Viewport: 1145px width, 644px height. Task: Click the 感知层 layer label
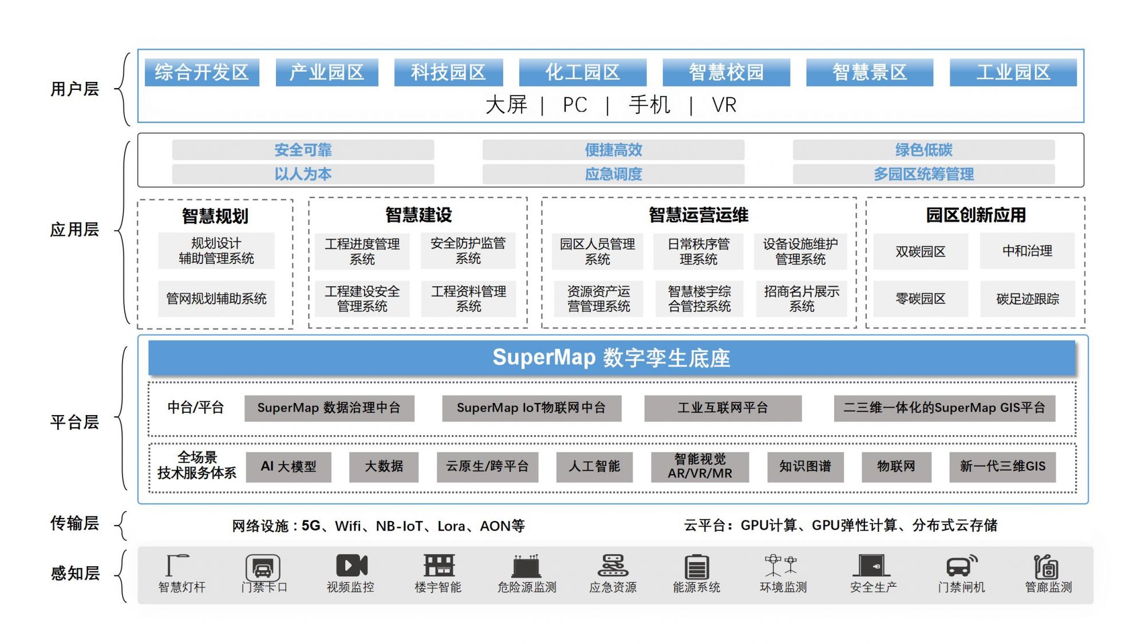click(75, 574)
